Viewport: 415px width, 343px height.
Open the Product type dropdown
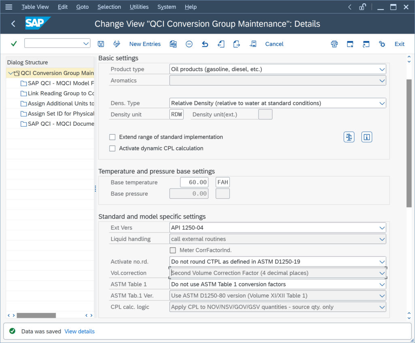click(382, 69)
